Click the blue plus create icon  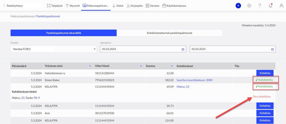tap(238, 6)
